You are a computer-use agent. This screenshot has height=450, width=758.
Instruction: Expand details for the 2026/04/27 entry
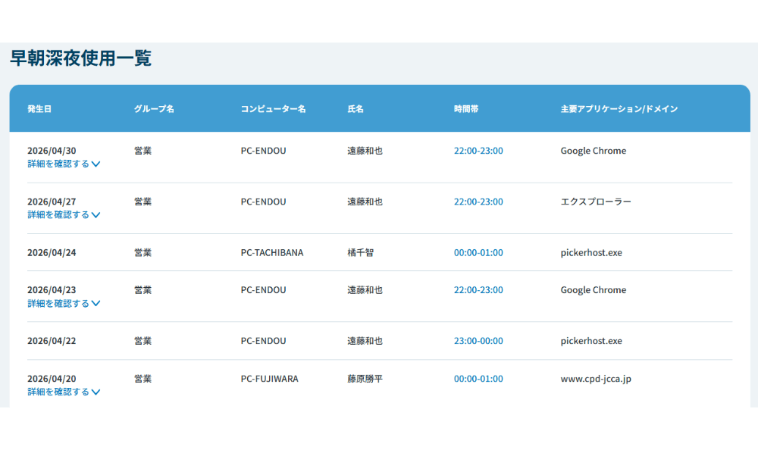click(x=64, y=214)
